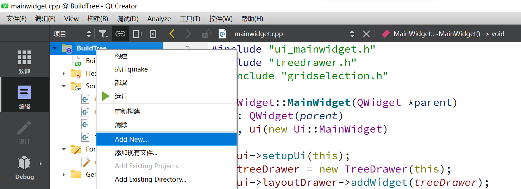
Task: Close the mainwidget.cpp document
Action: pyautogui.click(x=366, y=34)
